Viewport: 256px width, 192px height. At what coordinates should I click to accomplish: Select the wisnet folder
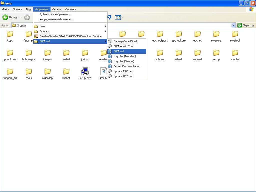click(66, 74)
